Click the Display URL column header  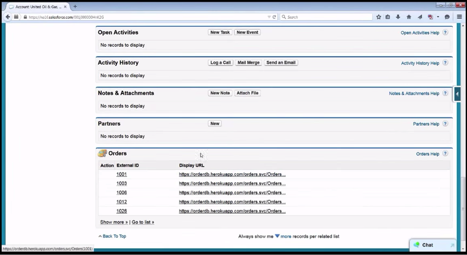click(x=191, y=166)
